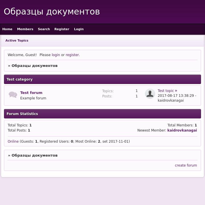This screenshot has width=205, height=205.
Task: Open newest member kaidrovkanagai profile
Action: click(182, 130)
